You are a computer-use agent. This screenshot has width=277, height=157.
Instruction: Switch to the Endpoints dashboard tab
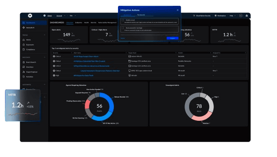[x=79, y=22]
